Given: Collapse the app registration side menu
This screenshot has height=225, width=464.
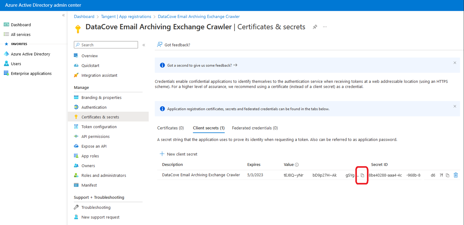Looking at the screenshot, I should tap(144, 45).
